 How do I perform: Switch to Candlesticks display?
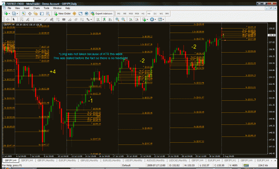click(x=104, y=20)
